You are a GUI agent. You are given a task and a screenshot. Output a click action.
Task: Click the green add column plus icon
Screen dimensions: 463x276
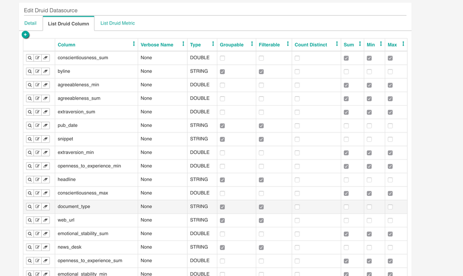pos(25,35)
